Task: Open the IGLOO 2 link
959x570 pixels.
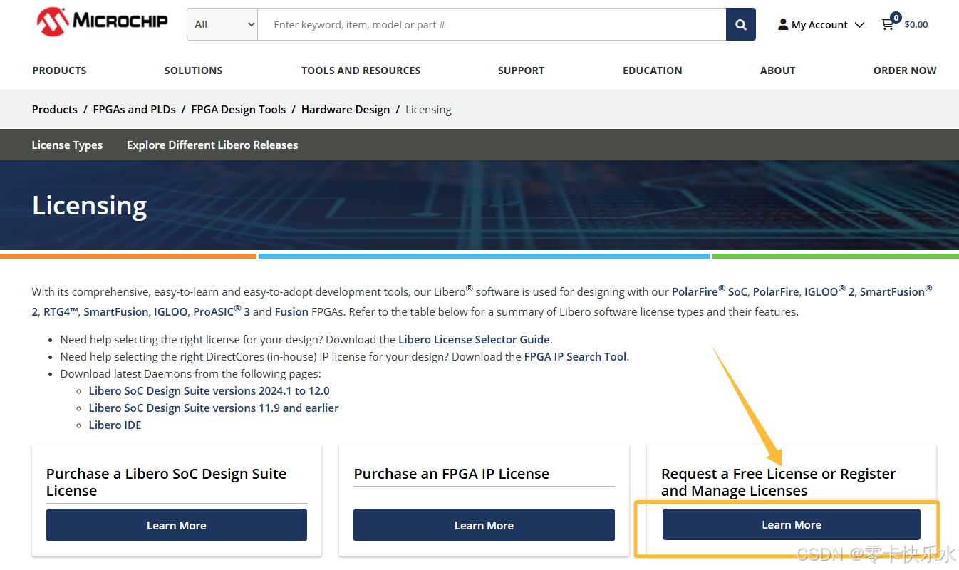Action: [829, 291]
